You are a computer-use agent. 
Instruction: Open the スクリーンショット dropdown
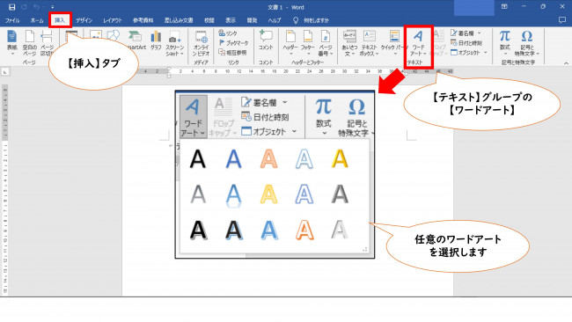[175, 43]
